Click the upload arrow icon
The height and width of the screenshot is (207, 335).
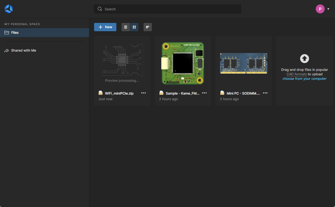[x=304, y=59]
